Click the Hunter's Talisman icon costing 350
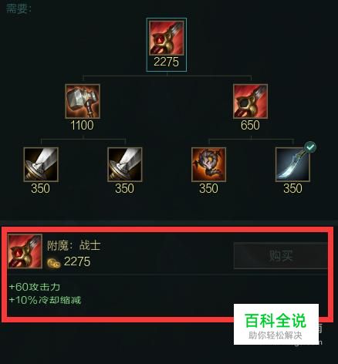 coord(208,164)
